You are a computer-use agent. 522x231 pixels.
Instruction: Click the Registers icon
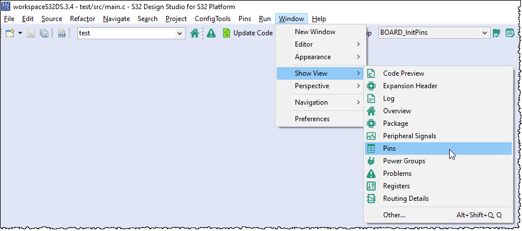tap(371, 186)
